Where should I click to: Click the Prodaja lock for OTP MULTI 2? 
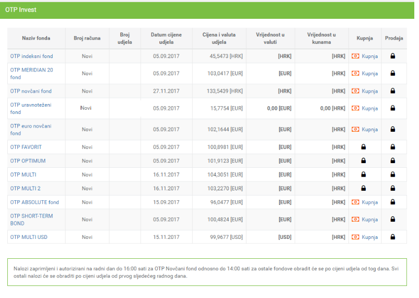393,188
